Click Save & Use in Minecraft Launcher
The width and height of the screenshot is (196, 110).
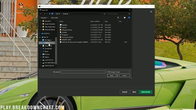146,92
